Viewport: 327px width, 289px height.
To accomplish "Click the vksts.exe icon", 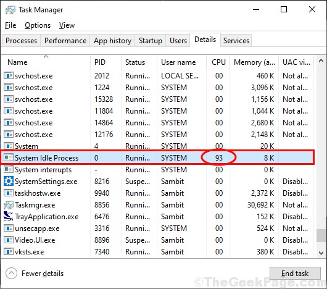I will coord(9,252).
